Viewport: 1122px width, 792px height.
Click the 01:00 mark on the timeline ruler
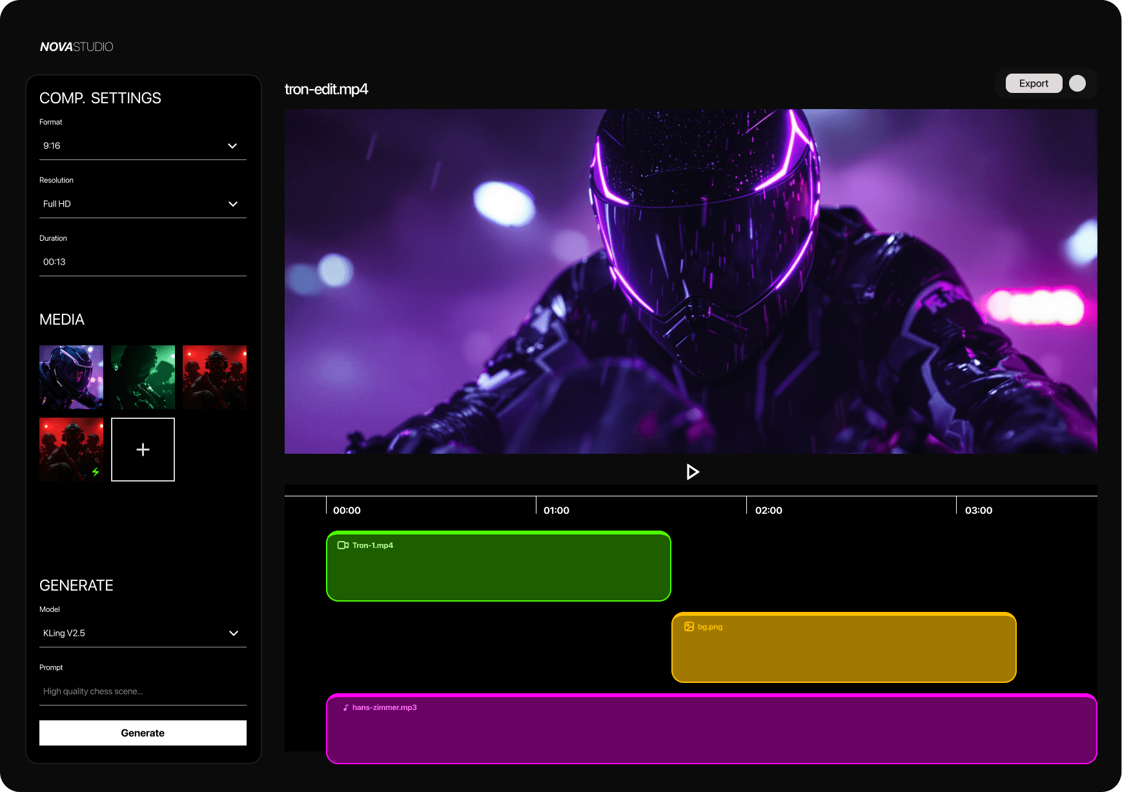(556, 510)
